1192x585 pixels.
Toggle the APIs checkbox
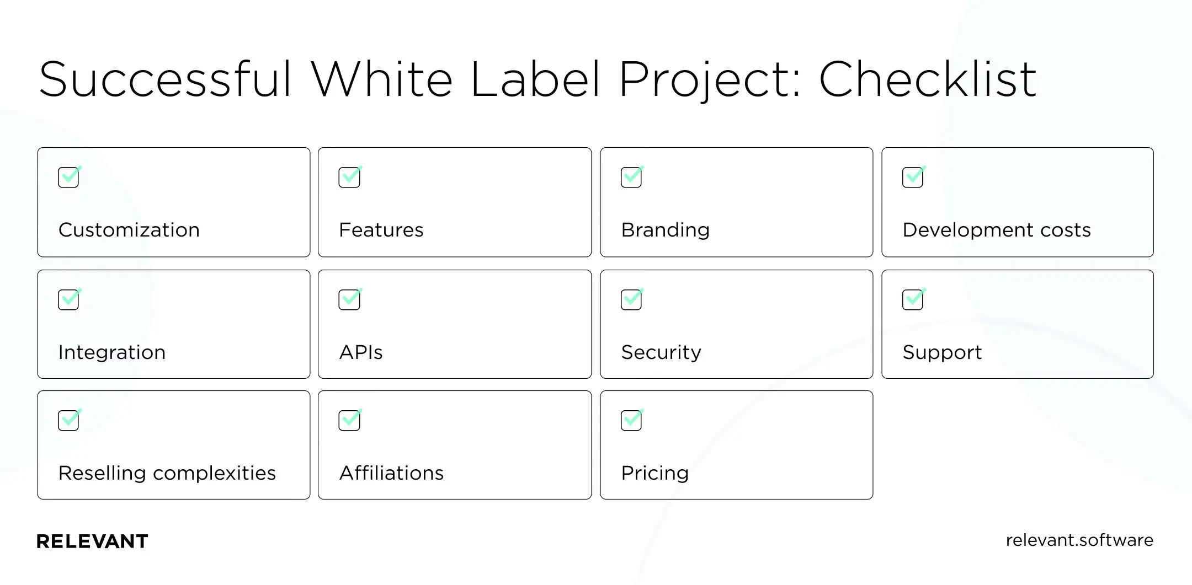point(349,300)
